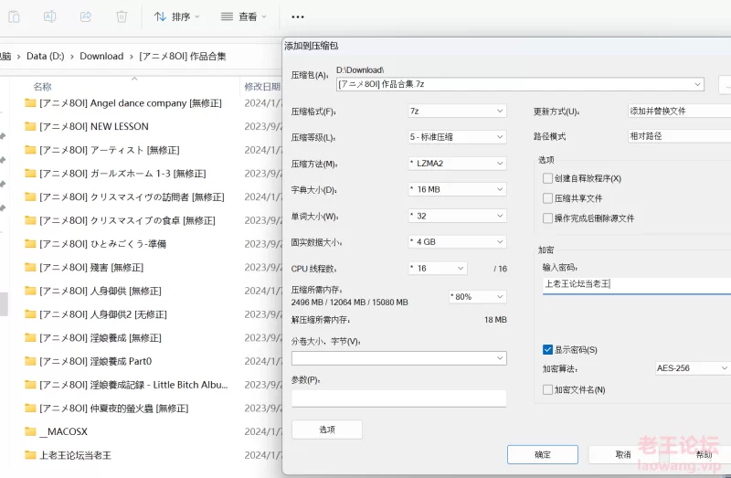Click the 确定 button
This screenshot has width=731, height=478.
tap(542, 454)
